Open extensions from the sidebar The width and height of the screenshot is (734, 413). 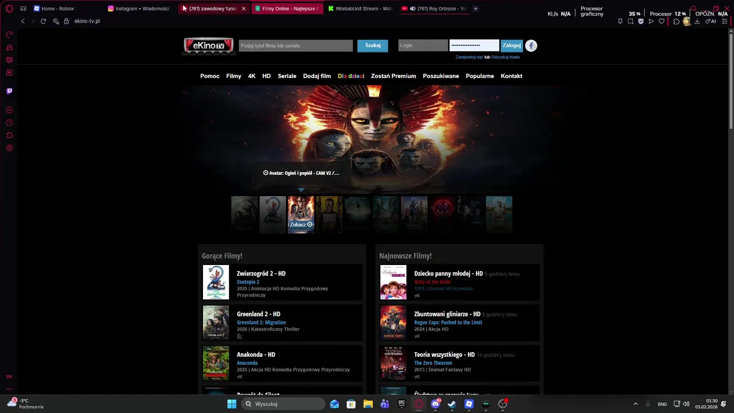point(9,135)
